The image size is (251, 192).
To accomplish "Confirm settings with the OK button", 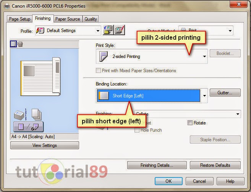I will point(168,181).
